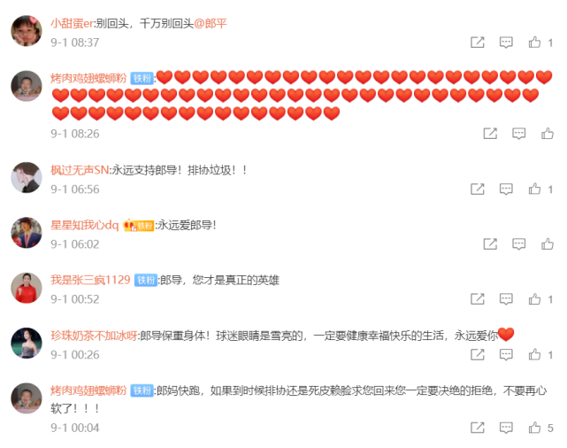Open 枫过无声SN's username link

[x=80, y=170]
